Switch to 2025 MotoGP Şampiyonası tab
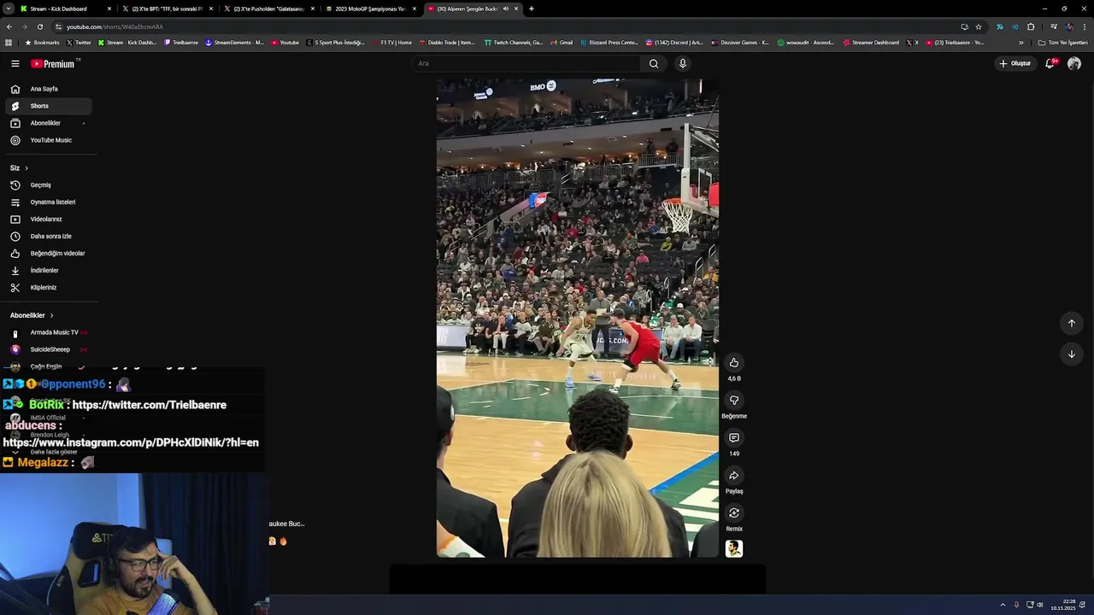 click(370, 9)
